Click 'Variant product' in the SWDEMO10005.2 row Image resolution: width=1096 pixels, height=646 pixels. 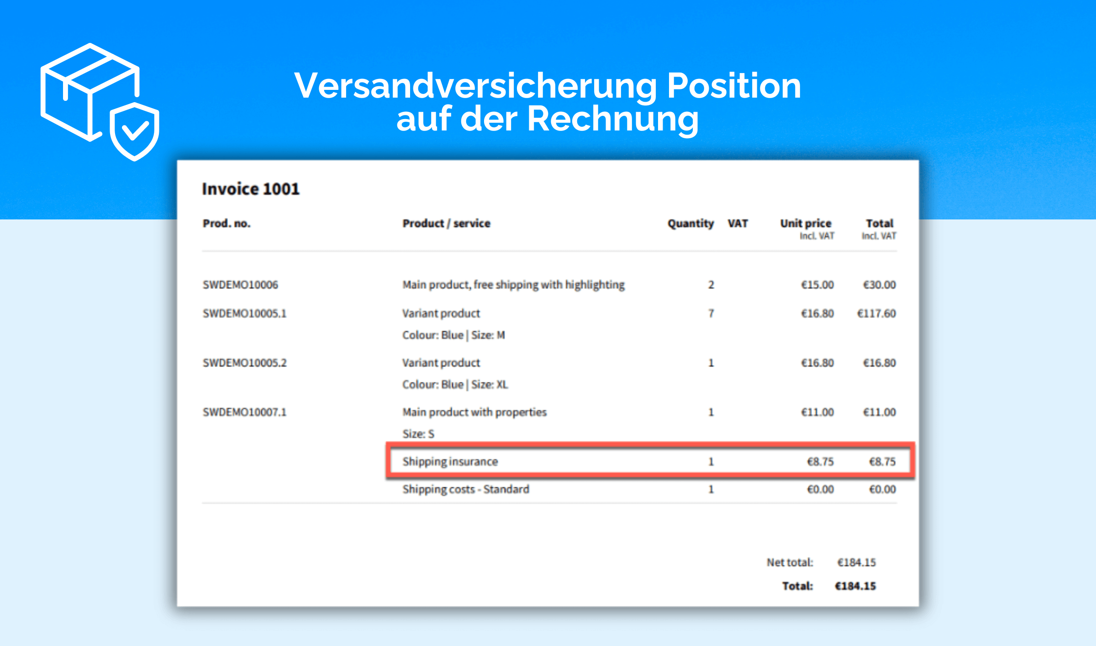pyautogui.click(x=441, y=363)
